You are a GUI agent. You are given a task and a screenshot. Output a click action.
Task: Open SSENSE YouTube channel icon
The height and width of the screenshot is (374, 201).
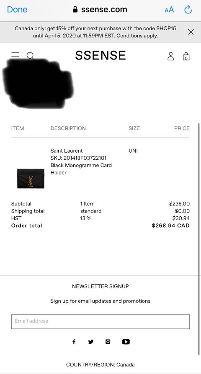126,342
